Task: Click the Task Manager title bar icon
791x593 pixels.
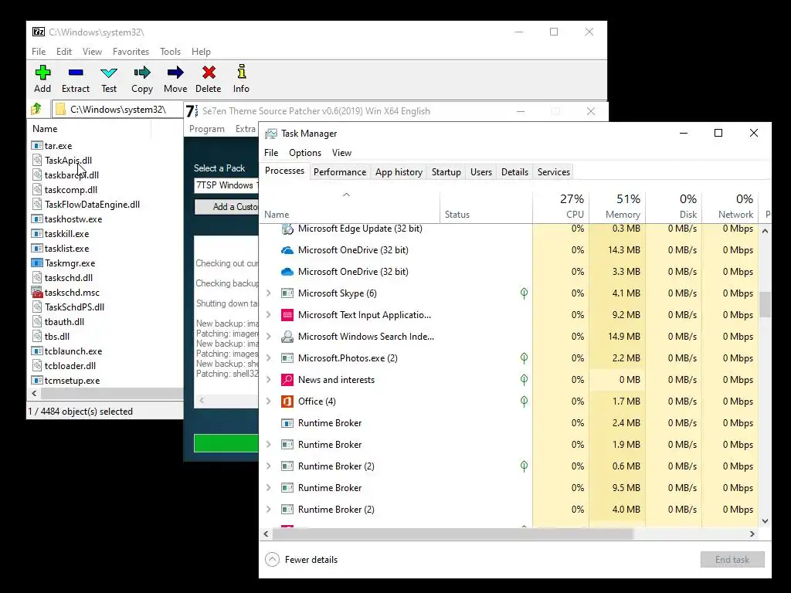Action: [x=271, y=133]
